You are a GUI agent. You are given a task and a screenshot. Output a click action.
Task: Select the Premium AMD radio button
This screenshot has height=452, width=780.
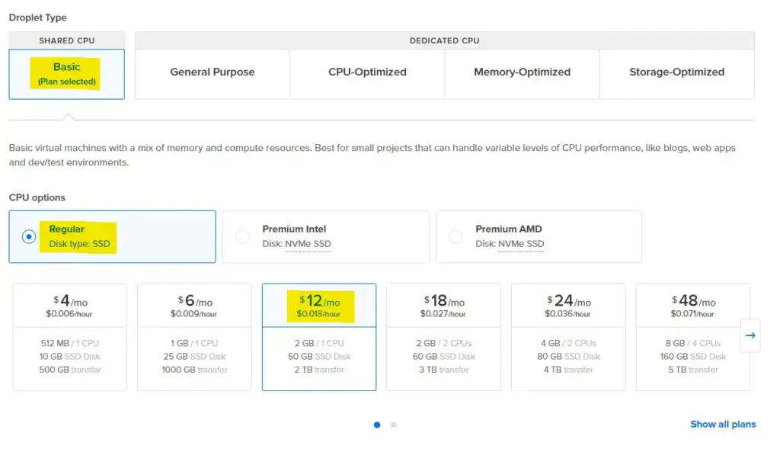(x=456, y=237)
